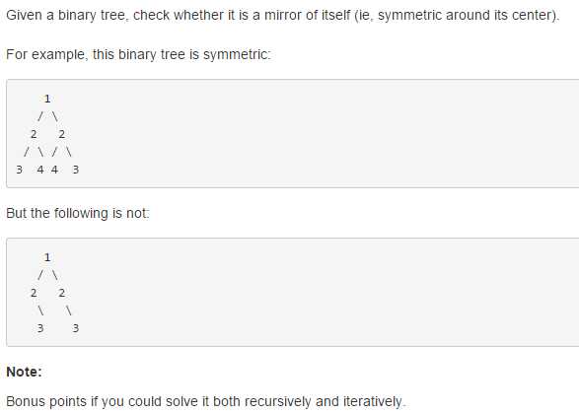Click 'For example, this binary tree is symmetric' text

[138, 54]
